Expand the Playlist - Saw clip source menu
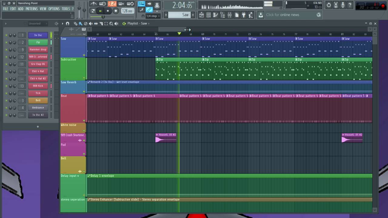This screenshot has width=388, height=218. [149, 23]
